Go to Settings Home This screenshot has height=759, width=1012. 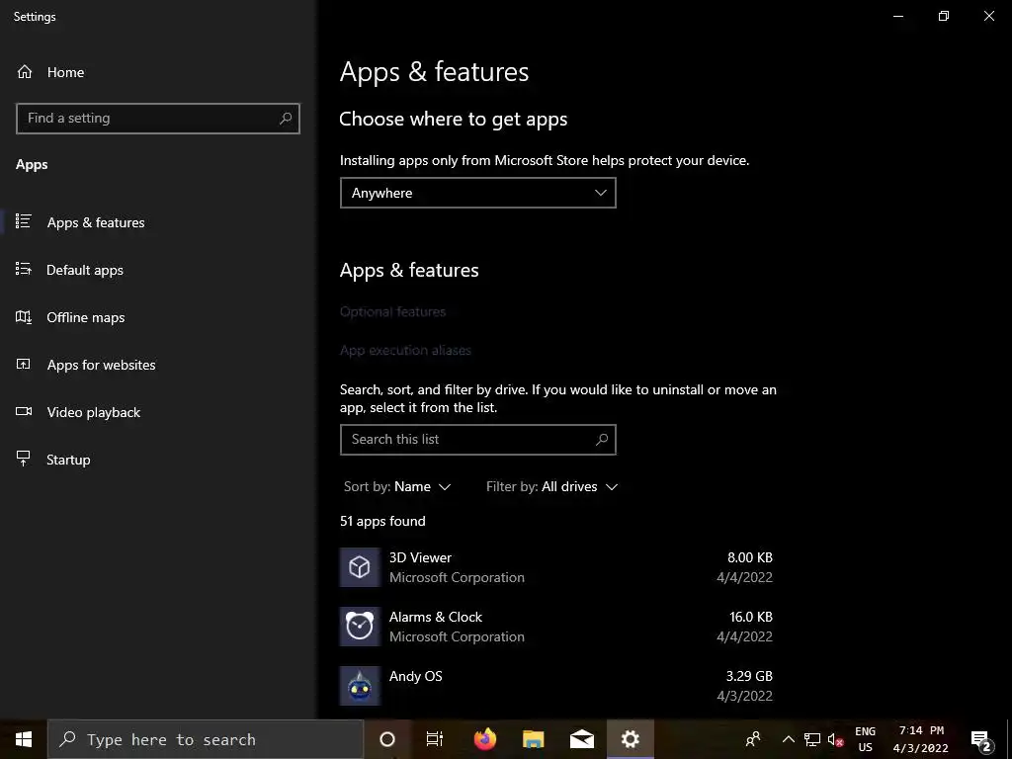[x=50, y=72]
